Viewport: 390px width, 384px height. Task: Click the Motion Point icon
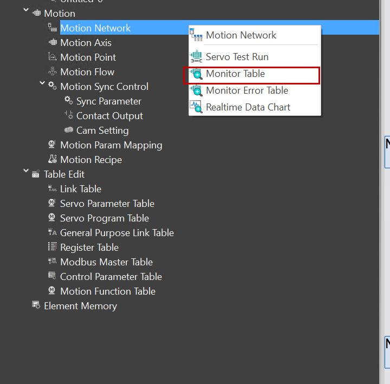click(53, 57)
